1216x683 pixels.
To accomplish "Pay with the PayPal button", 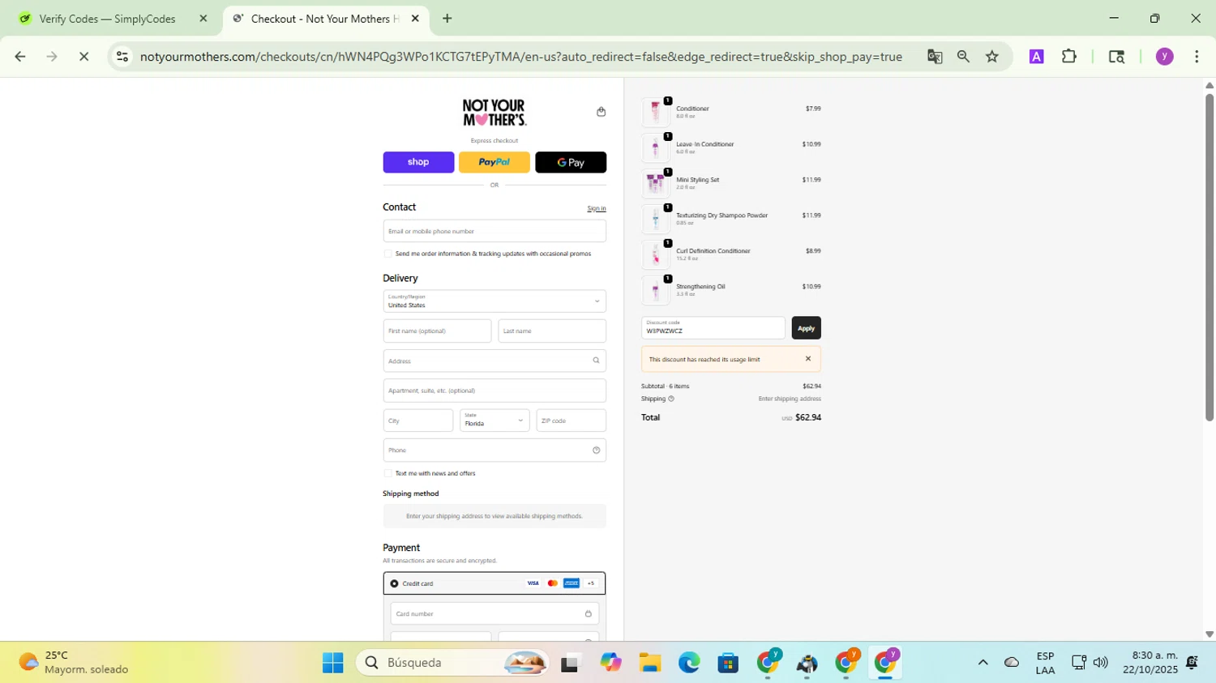I will click(495, 162).
